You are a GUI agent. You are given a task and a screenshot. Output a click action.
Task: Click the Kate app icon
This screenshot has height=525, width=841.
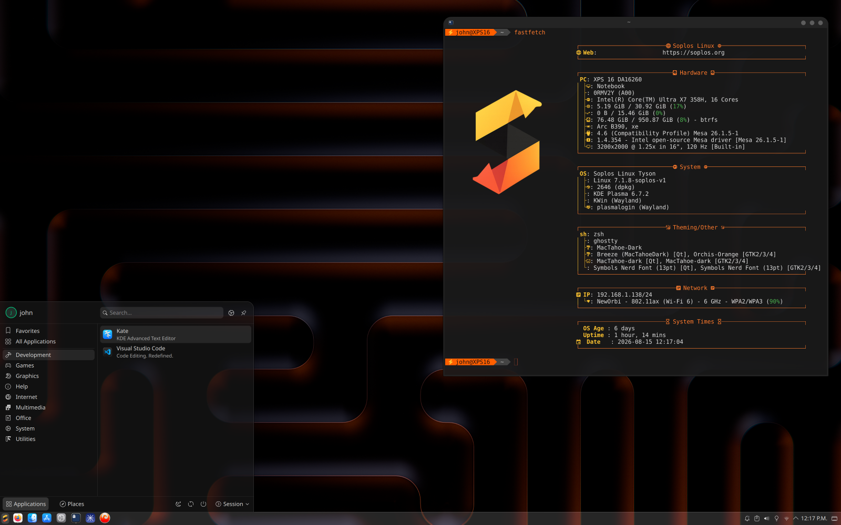[x=108, y=334]
